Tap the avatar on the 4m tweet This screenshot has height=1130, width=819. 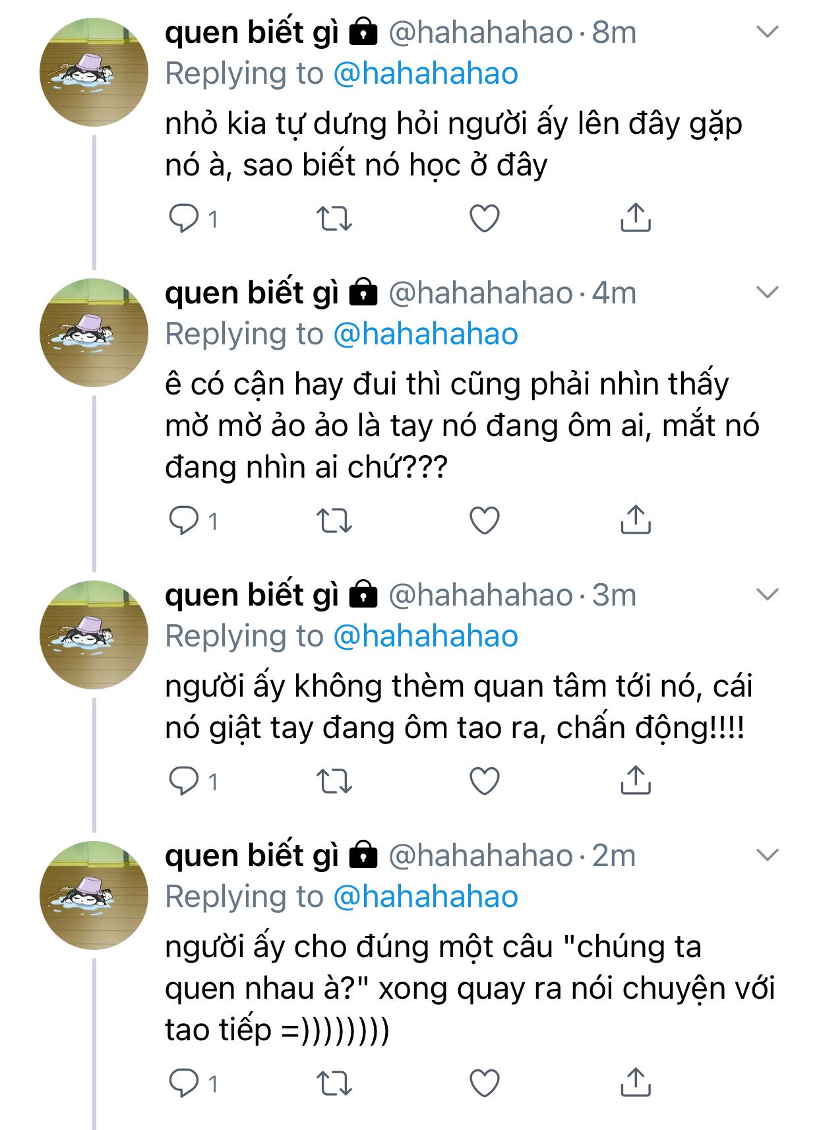[x=94, y=332]
